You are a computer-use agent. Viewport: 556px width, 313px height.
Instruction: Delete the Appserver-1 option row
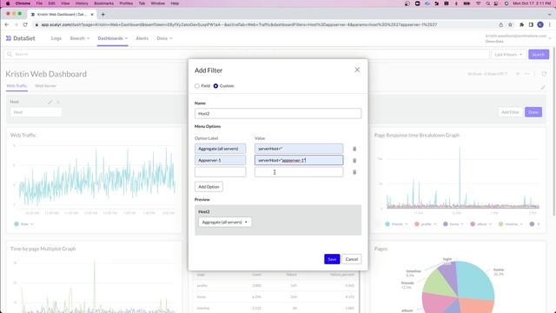pos(354,161)
